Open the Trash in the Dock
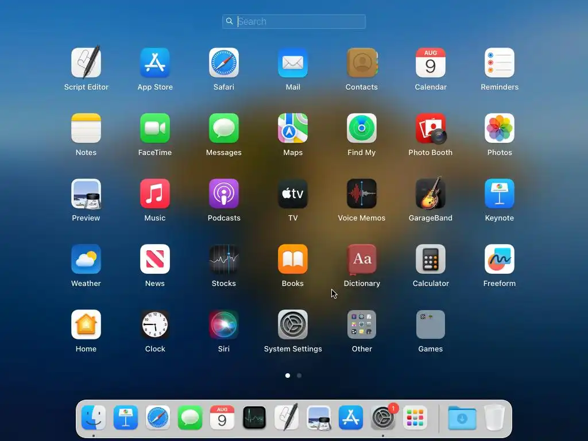 tap(494, 417)
